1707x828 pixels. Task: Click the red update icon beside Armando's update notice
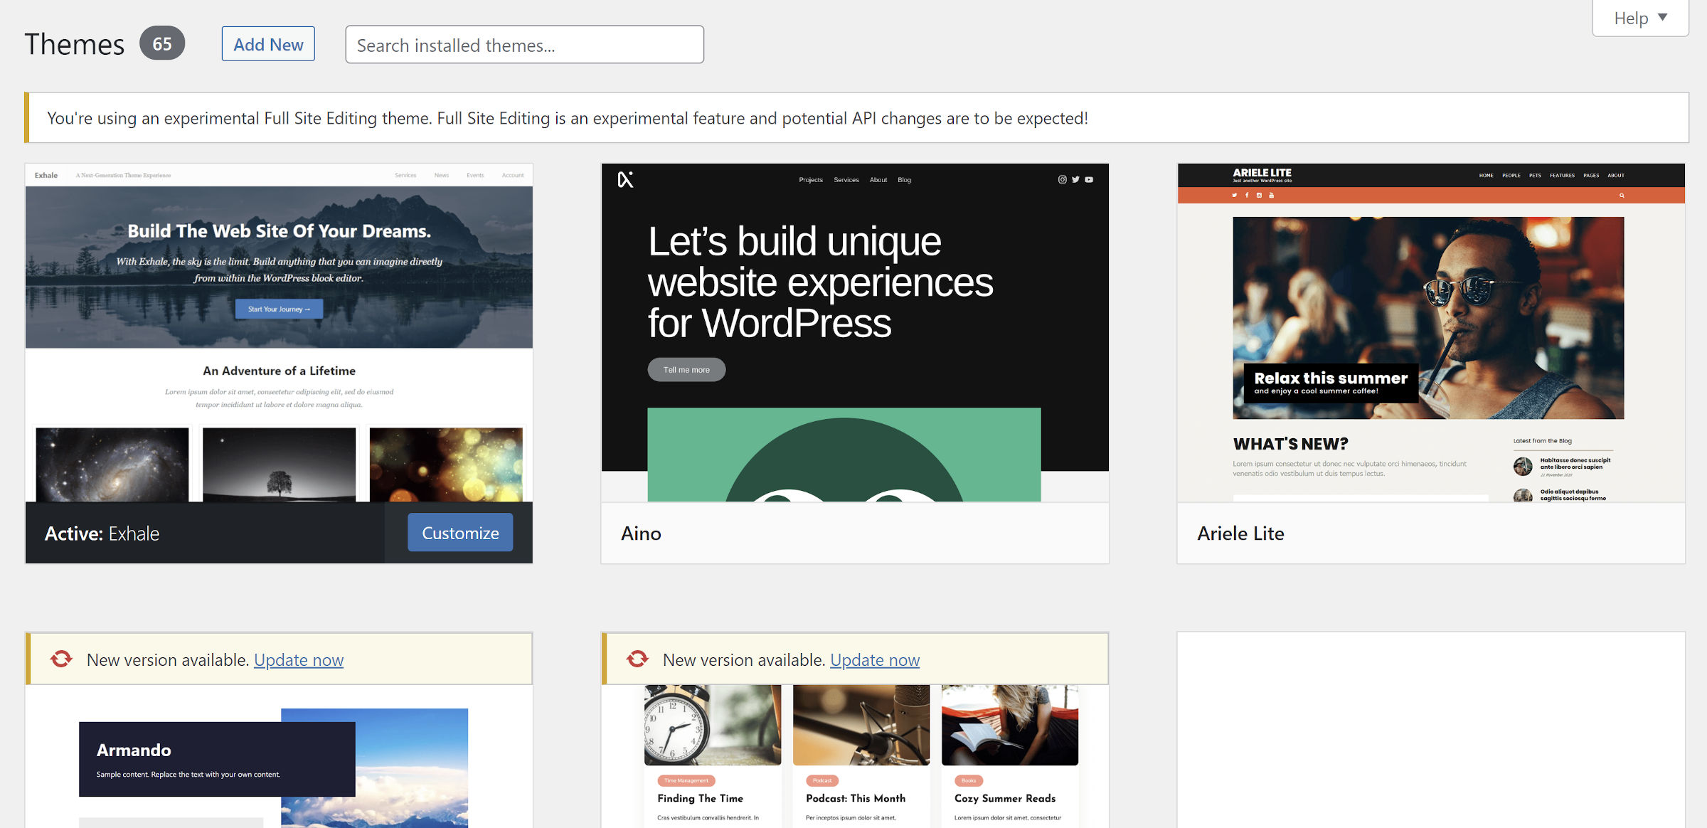tap(63, 659)
